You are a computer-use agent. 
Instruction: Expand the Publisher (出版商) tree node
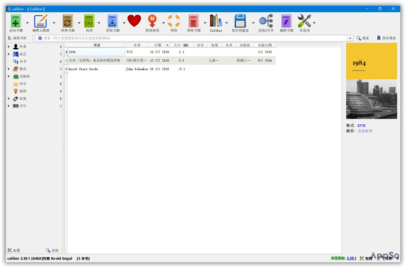(x=8, y=76)
